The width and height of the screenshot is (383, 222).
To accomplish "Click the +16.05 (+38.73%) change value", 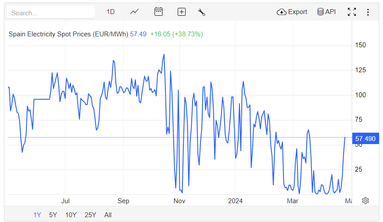I will pyautogui.click(x=176, y=34).
